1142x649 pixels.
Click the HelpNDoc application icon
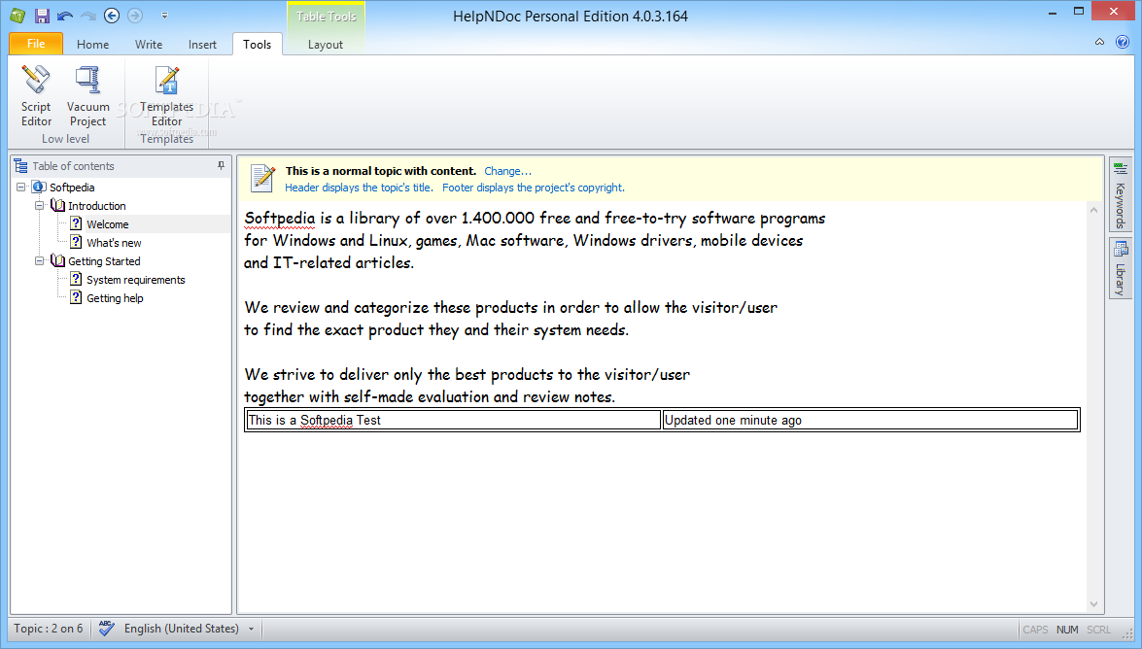pos(17,16)
